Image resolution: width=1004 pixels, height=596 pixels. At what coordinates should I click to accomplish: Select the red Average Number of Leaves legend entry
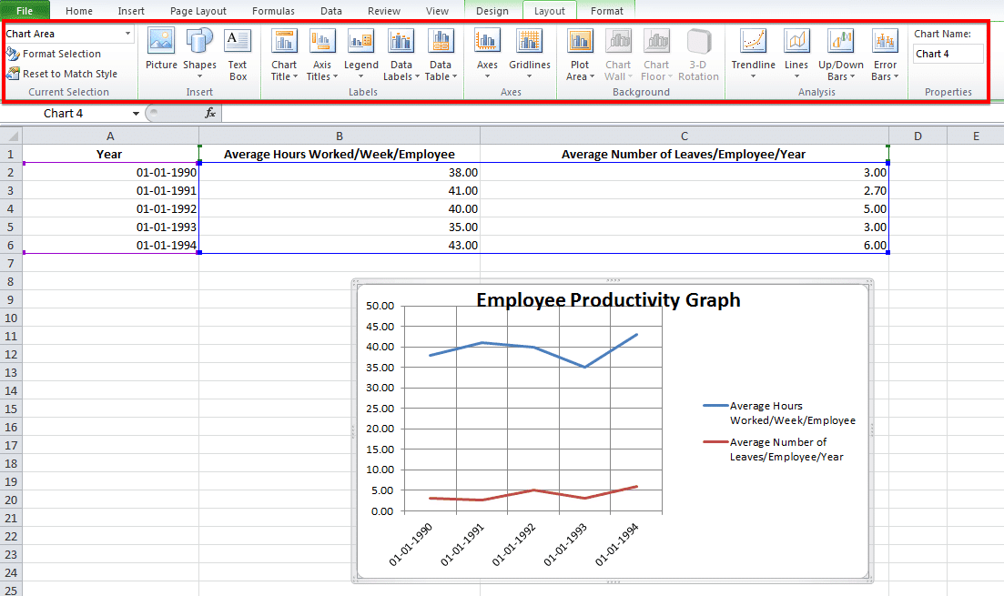[774, 450]
